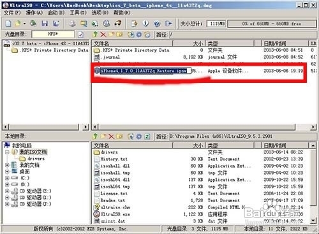Sort image list by 文件名 column header
Image resolution: width=319 pixels, height=234 pixels.
point(132,43)
